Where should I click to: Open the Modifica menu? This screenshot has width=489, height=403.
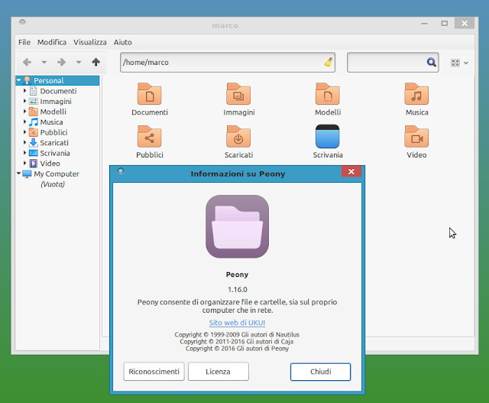[x=52, y=42]
